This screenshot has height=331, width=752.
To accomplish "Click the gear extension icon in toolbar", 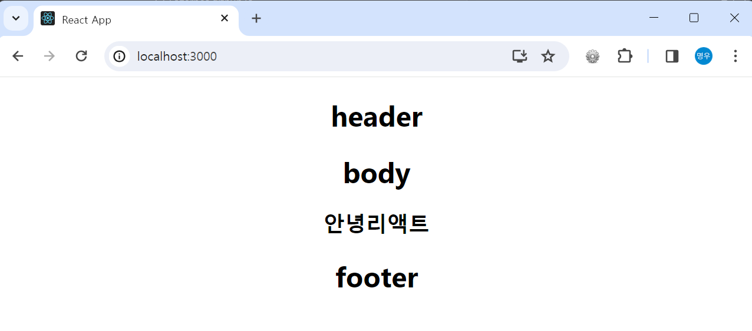I will [592, 56].
